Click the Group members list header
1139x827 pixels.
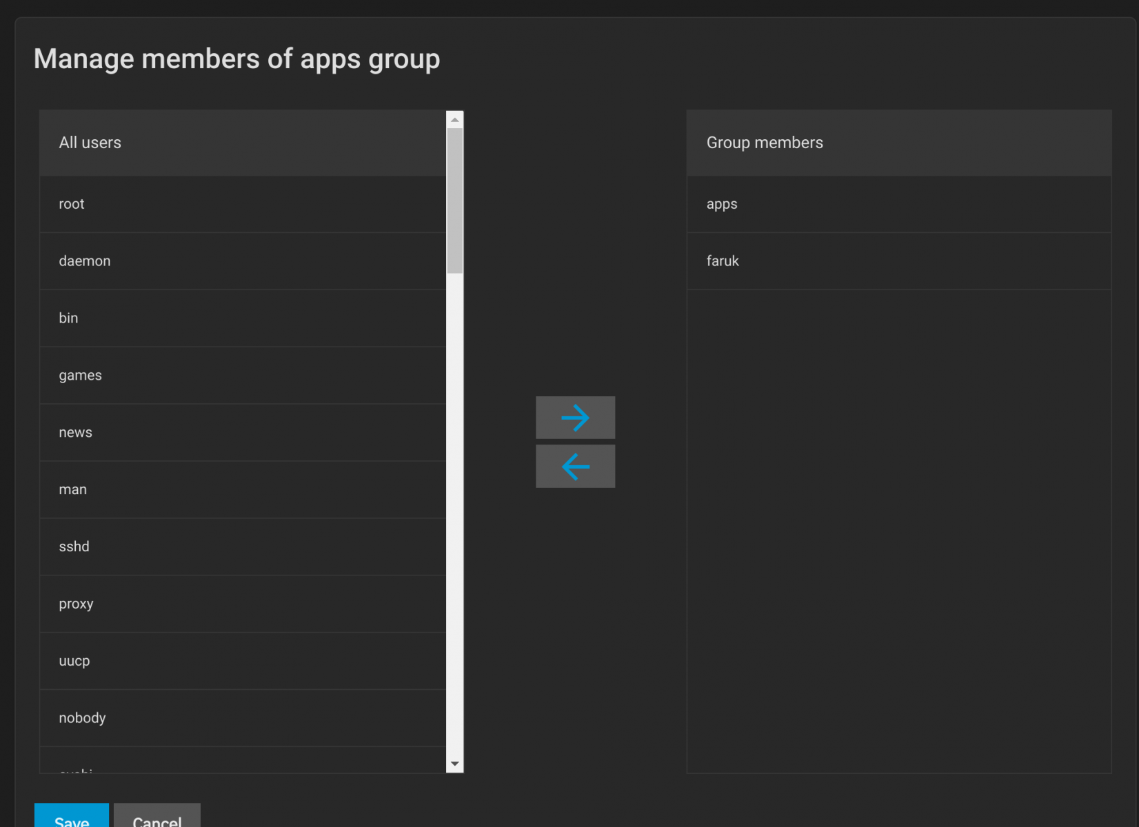(899, 143)
